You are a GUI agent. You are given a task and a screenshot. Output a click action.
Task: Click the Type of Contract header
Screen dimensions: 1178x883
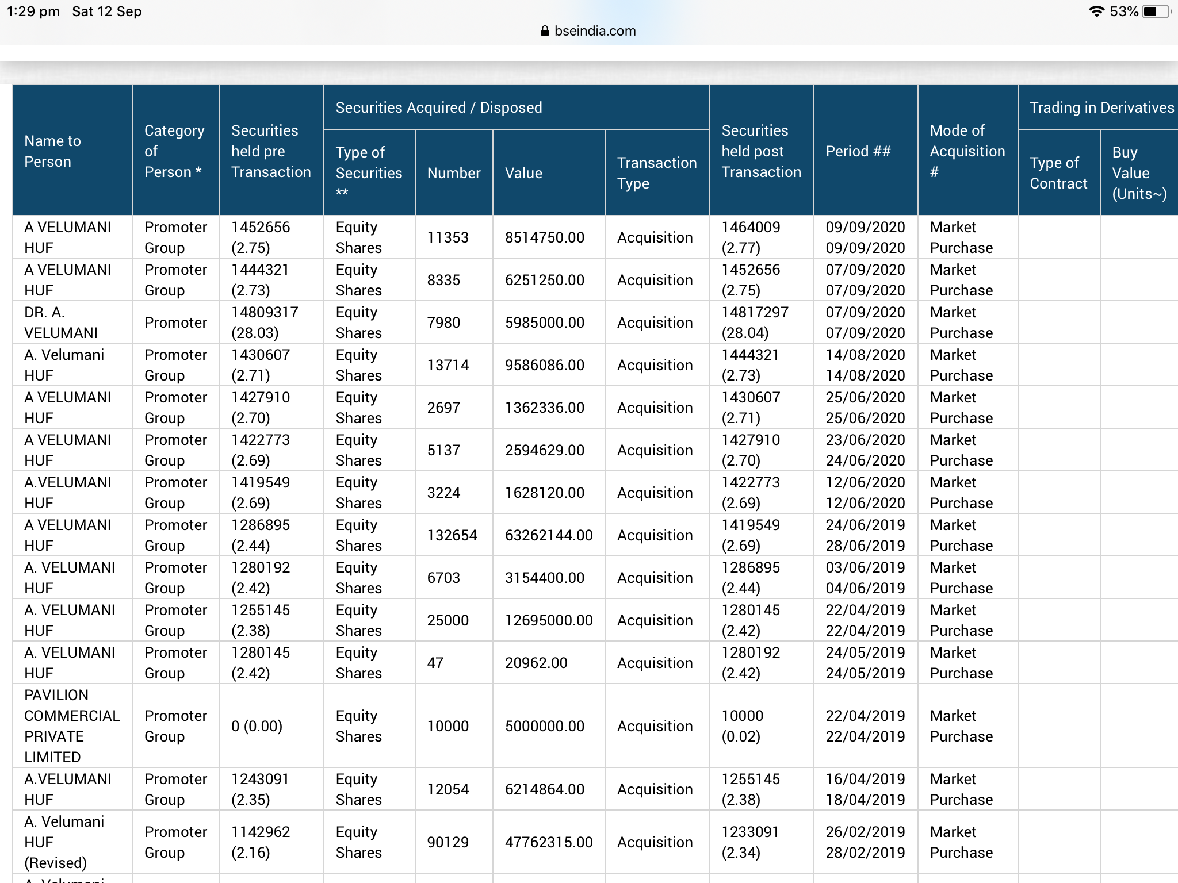point(1058,172)
